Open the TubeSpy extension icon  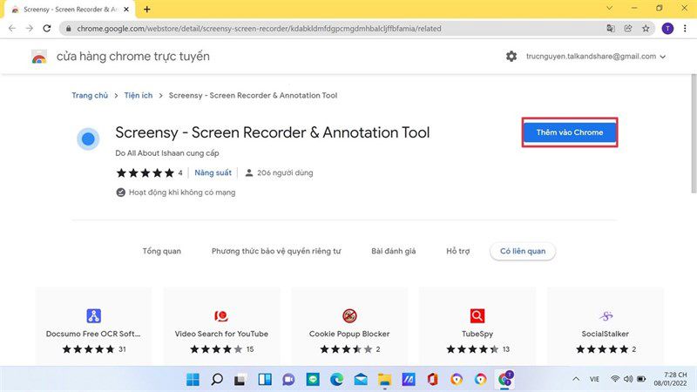click(x=477, y=315)
